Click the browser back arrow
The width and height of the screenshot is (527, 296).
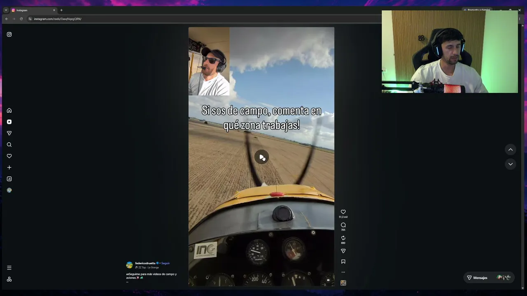(7, 19)
